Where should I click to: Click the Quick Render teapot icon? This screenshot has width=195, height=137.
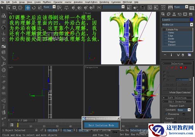192,8
